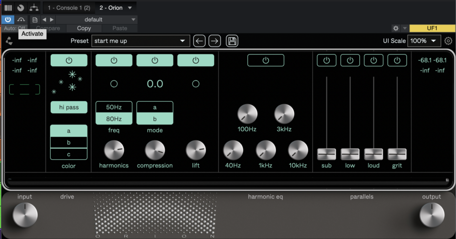Toggle the grit parallel power button
The width and height of the screenshot is (456, 239).
(397, 60)
